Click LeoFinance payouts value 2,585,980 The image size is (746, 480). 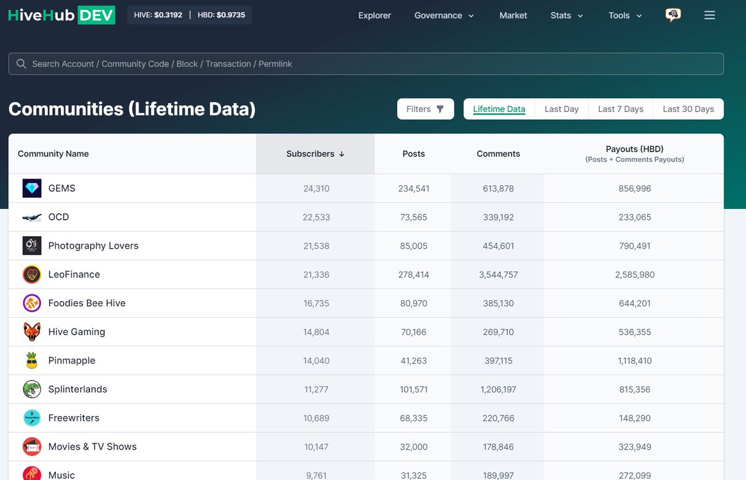tap(635, 274)
